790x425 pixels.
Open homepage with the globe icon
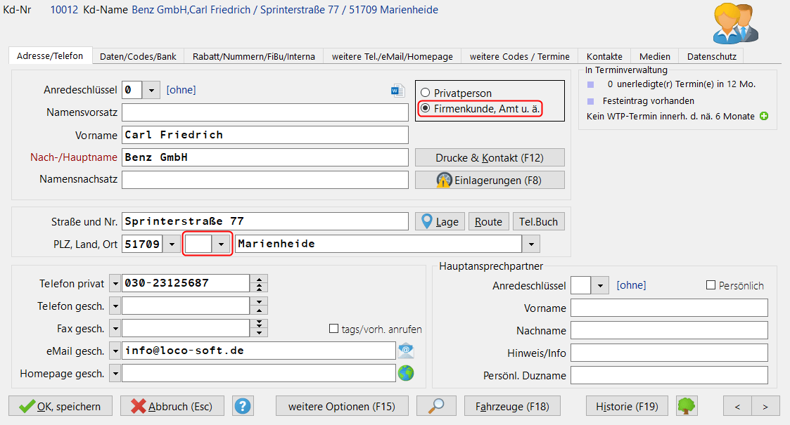click(x=406, y=372)
